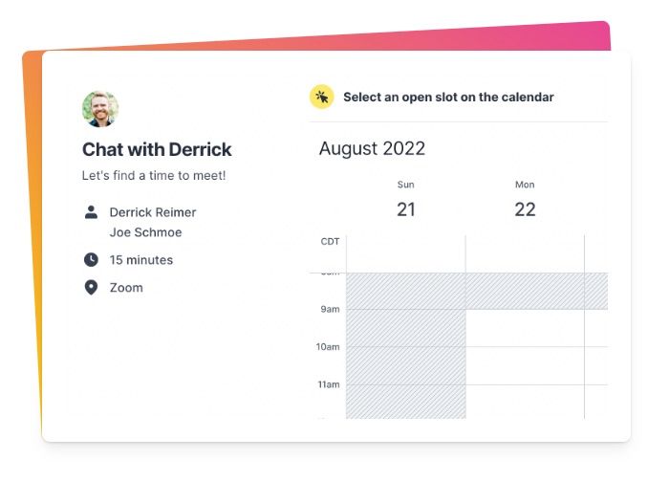Click the Chat with Derrick title
This screenshot has height=481, width=669.
[157, 149]
